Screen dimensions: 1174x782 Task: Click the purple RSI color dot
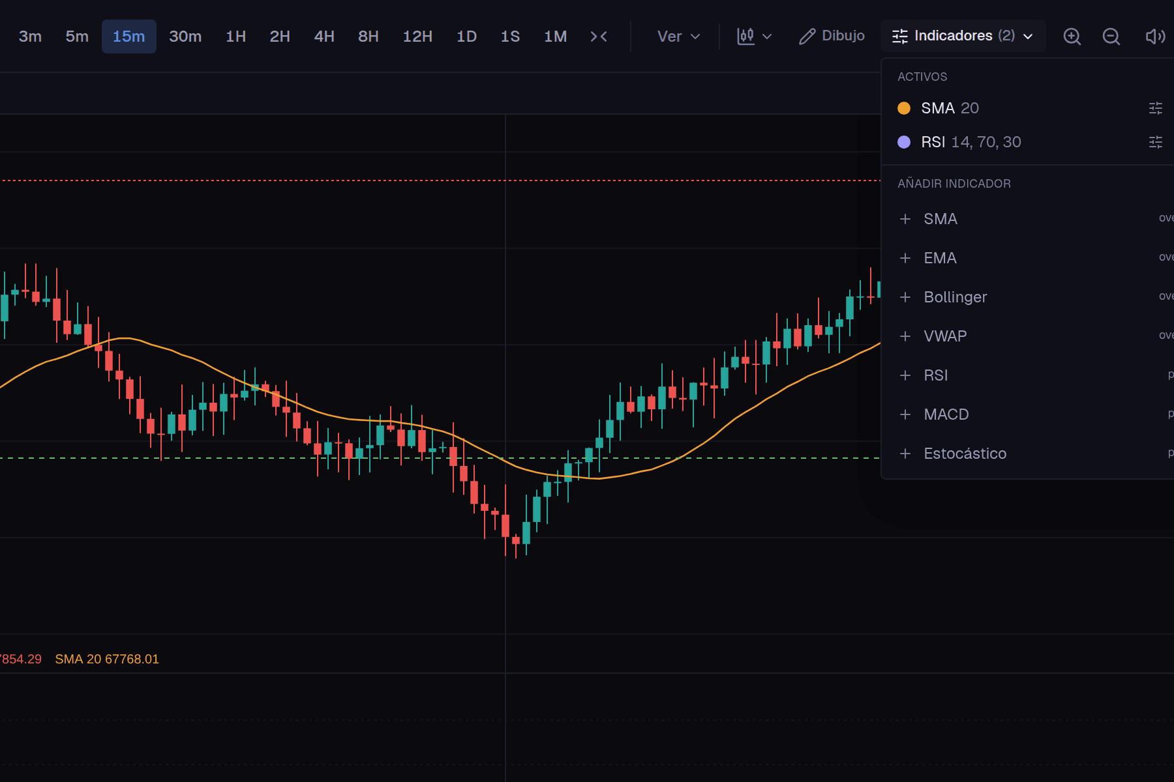coord(904,142)
